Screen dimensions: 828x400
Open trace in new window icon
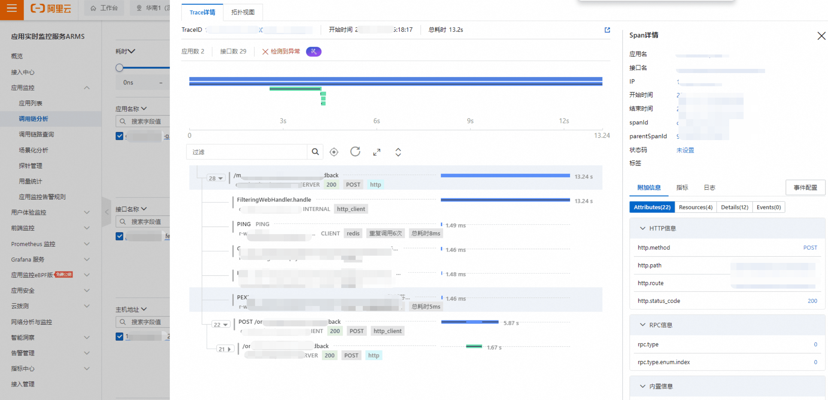coord(607,30)
